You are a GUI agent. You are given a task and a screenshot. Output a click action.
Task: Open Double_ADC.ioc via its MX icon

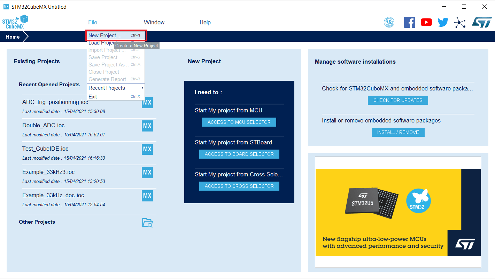(x=147, y=126)
